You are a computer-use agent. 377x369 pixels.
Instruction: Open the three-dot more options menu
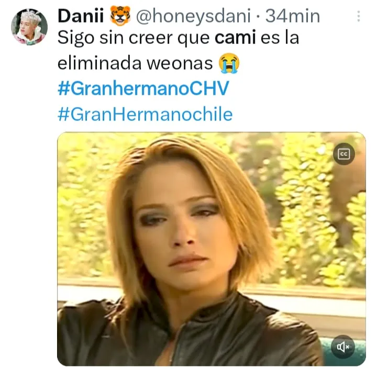[x=359, y=16]
